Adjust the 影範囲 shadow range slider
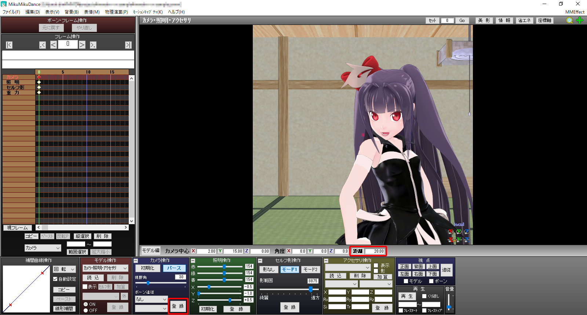Screen dimensions: 587x315 [x=289, y=289]
